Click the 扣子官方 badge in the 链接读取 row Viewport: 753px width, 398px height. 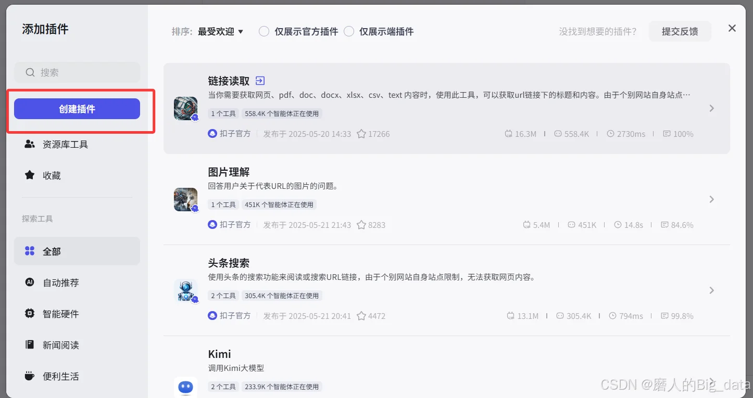tap(229, 134)
